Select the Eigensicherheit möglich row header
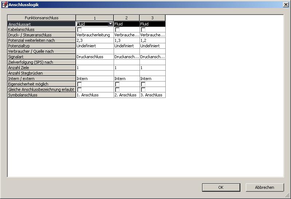This screenshot has width=291, height=199. (x=42, y=84)
